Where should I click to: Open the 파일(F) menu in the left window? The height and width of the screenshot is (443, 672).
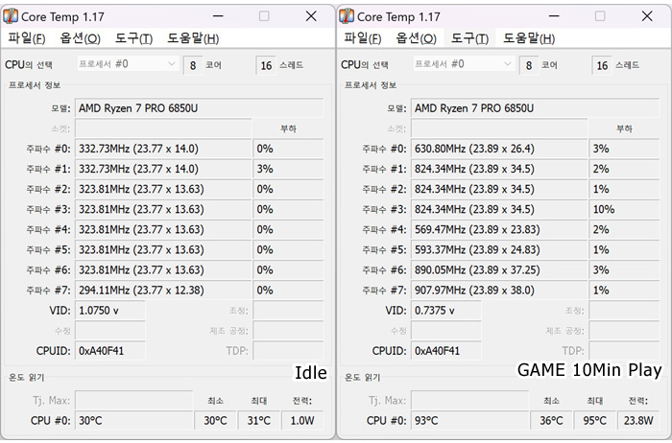(27, 38)
